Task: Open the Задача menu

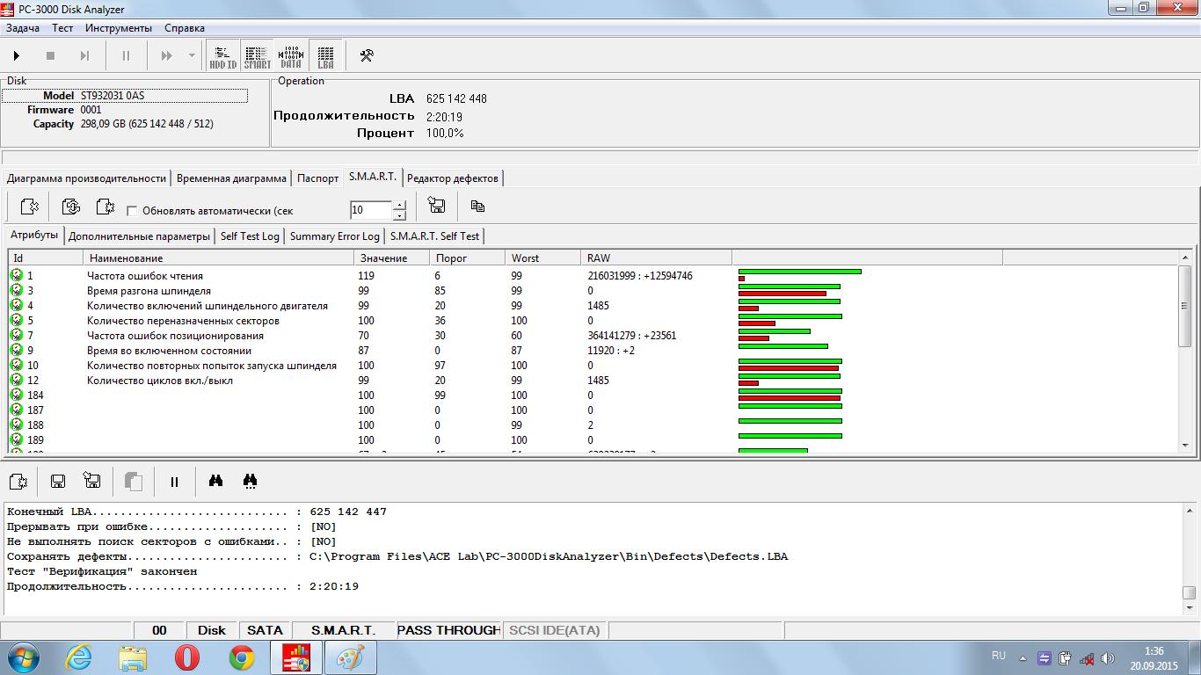Action: [23, 28]
